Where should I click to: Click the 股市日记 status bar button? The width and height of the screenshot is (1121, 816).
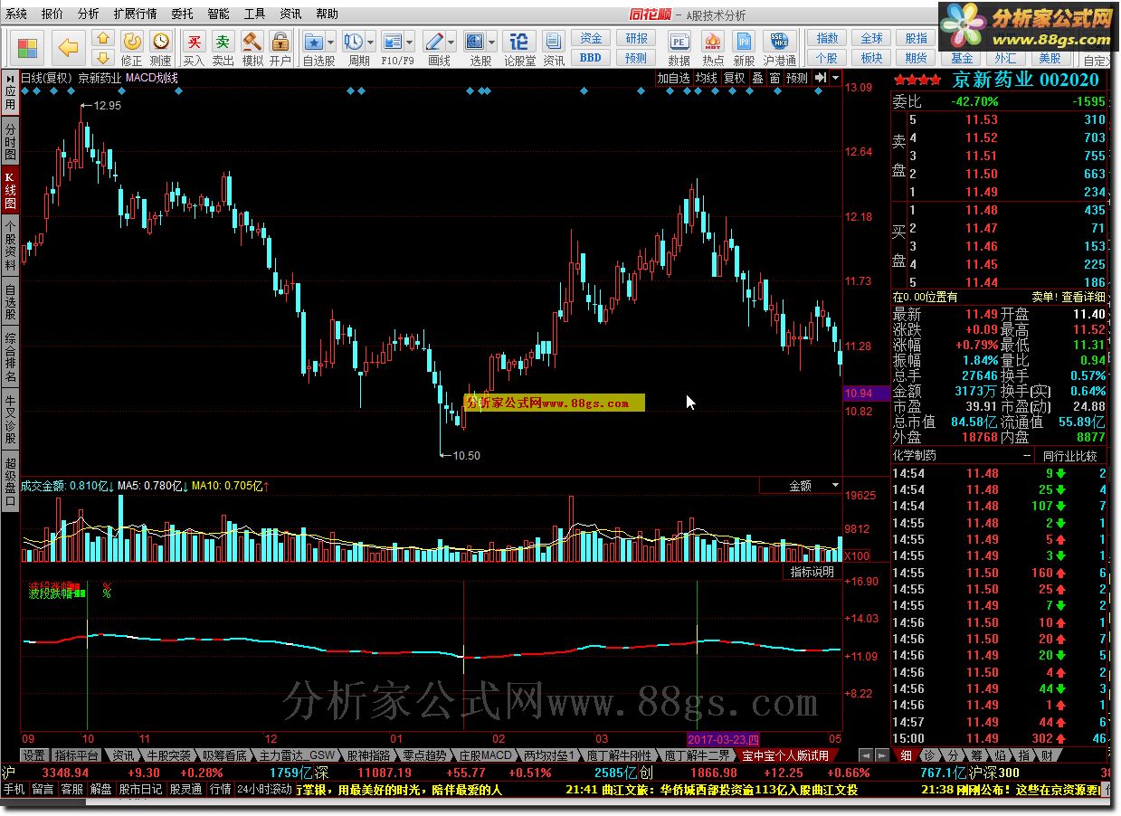[x=140, y=789]
